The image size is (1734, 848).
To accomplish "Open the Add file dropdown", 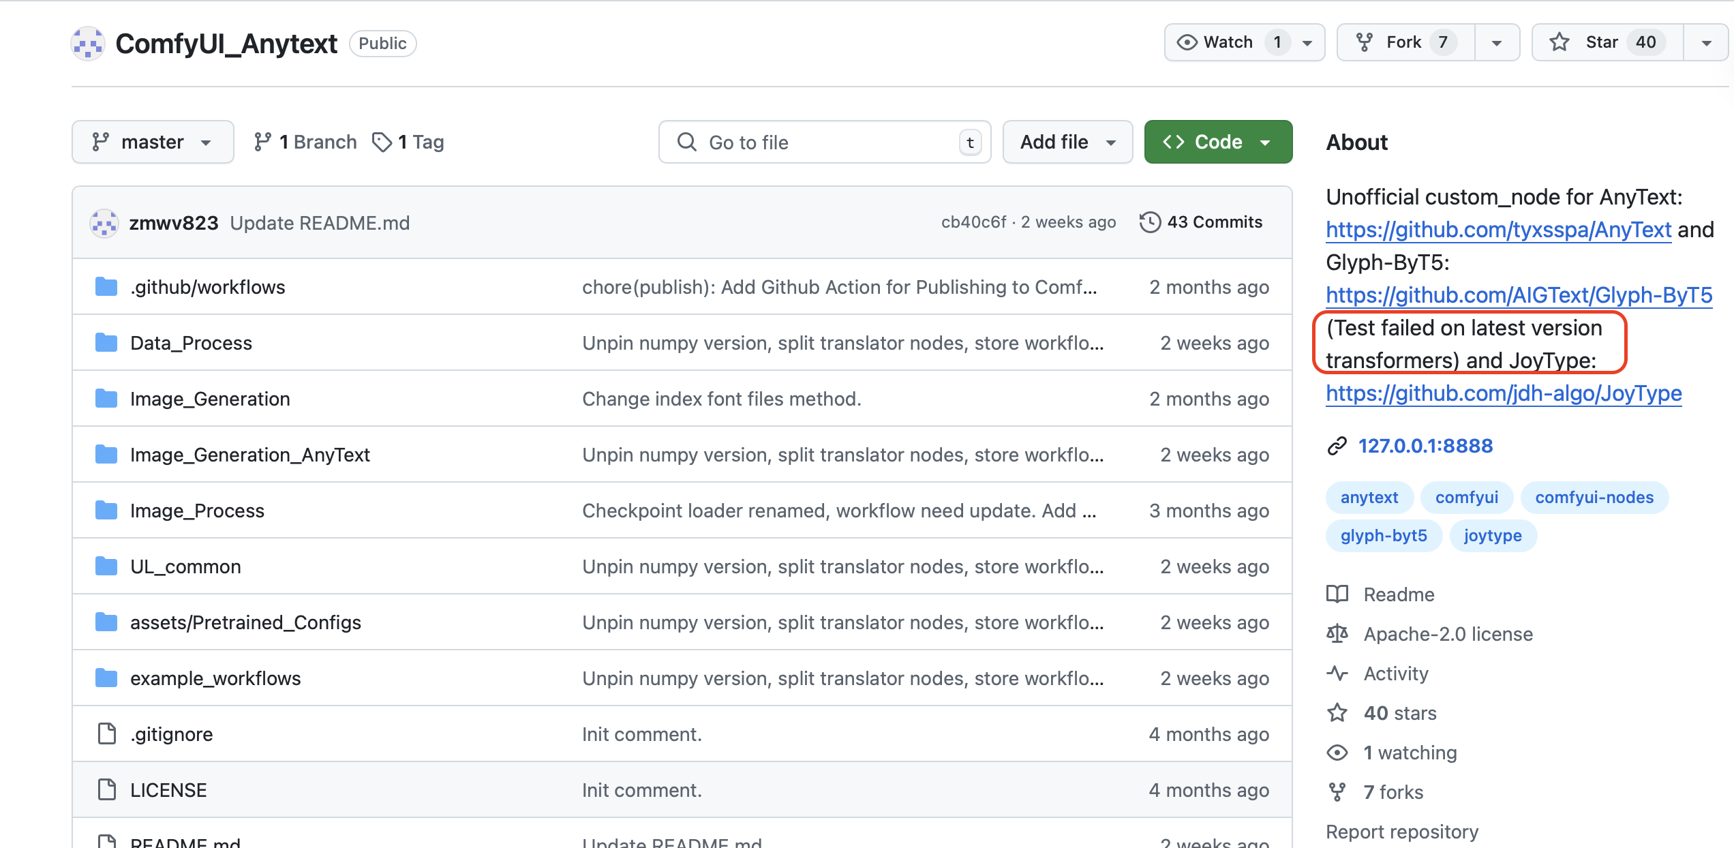I will click(x=1067, y=142).
